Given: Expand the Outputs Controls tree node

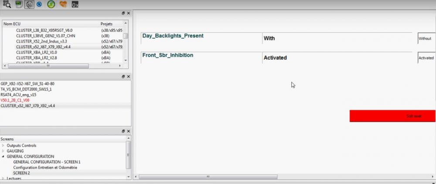Looking at the screenshot, I should [3, 145].
